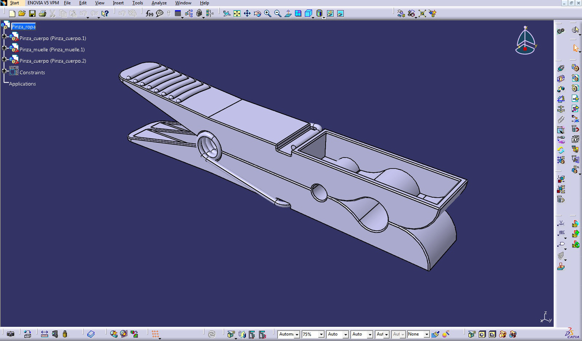The height and width of the screenshot is (341, 582).
Task: Expand the Pinza_cuerpo.1 tree node
Action: pos(4,36)
